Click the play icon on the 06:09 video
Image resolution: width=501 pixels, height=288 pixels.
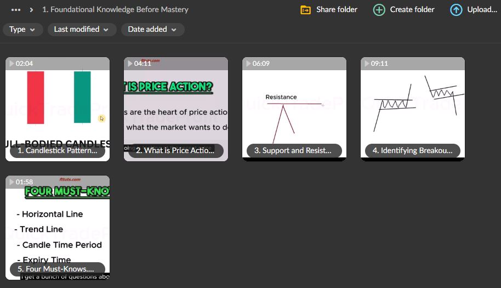[248, 64]
